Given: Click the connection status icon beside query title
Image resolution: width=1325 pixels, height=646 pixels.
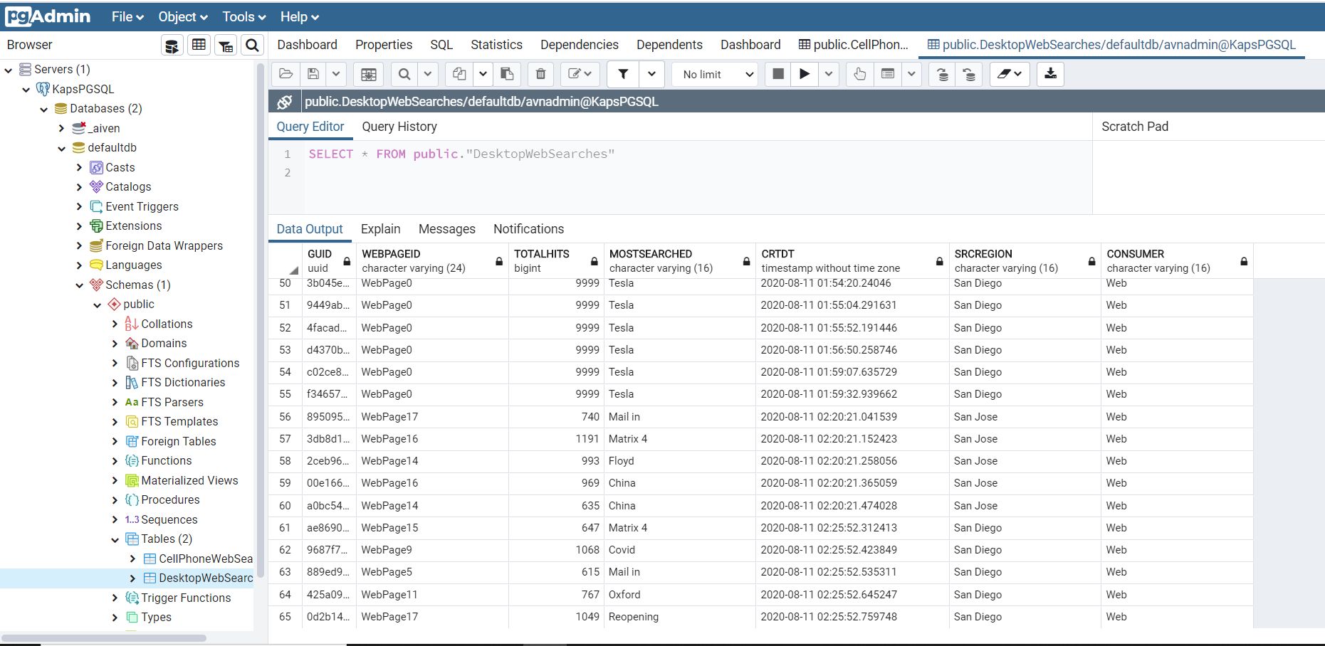Looking at the screenshot, I should click(284, 102).
